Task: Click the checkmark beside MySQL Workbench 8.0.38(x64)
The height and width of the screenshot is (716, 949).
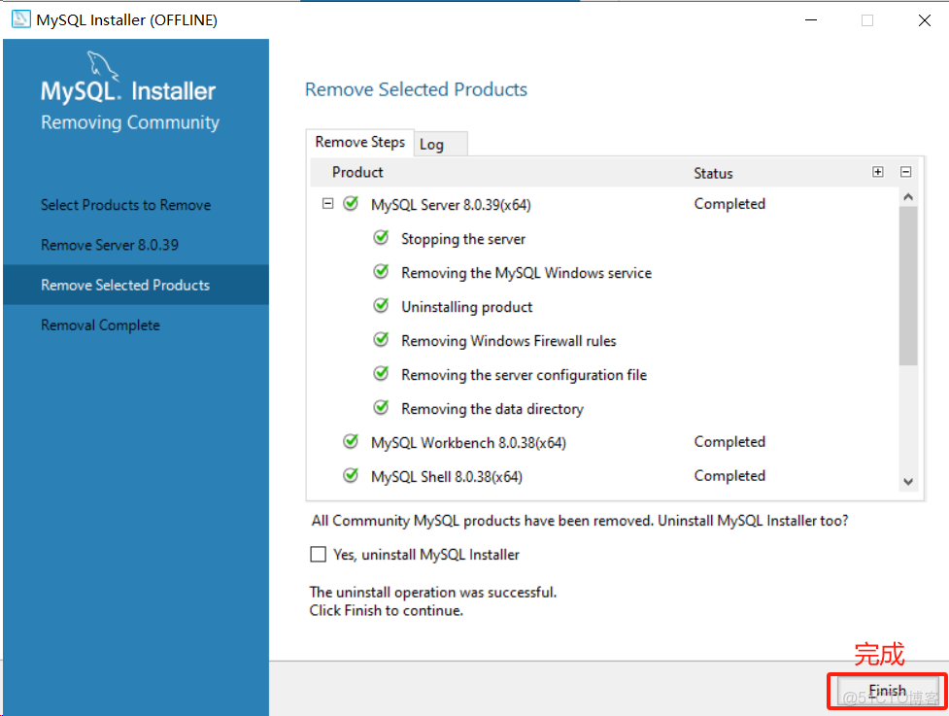Action: (350, 442)
